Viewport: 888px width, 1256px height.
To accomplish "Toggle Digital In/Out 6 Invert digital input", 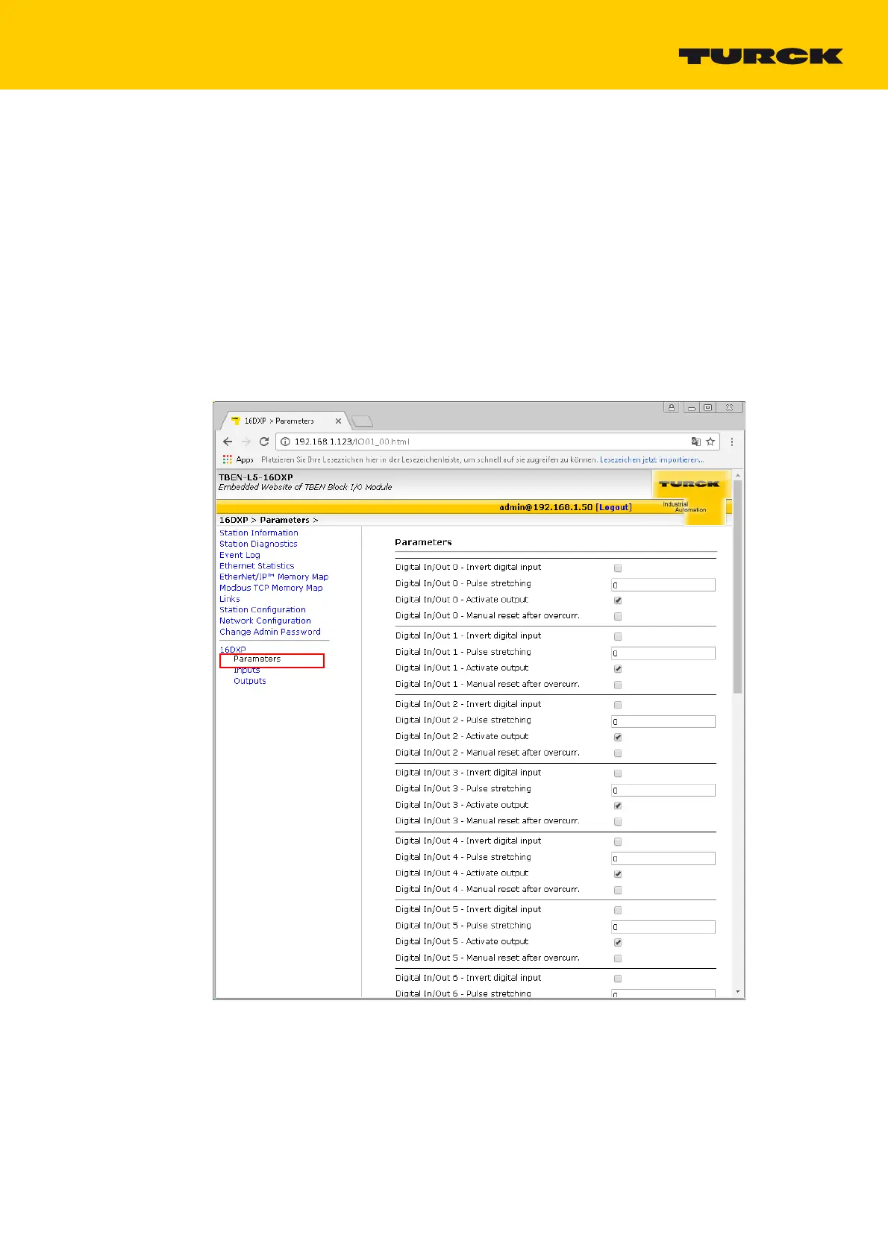I will [618, 979].
